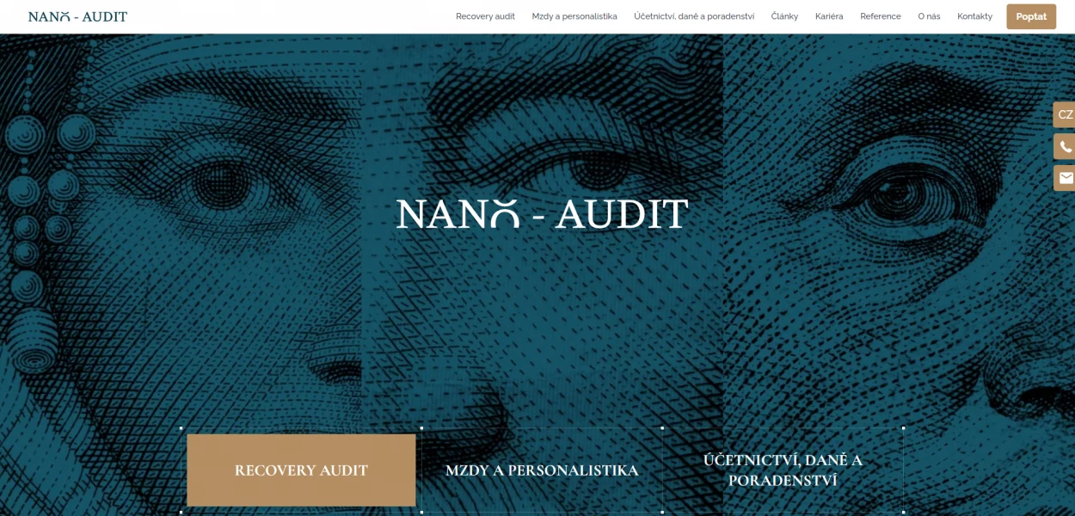The height and width of the screenshot is (516, 1075).
Task: Open the email envelope side icon
Action: click(1065, 178)
